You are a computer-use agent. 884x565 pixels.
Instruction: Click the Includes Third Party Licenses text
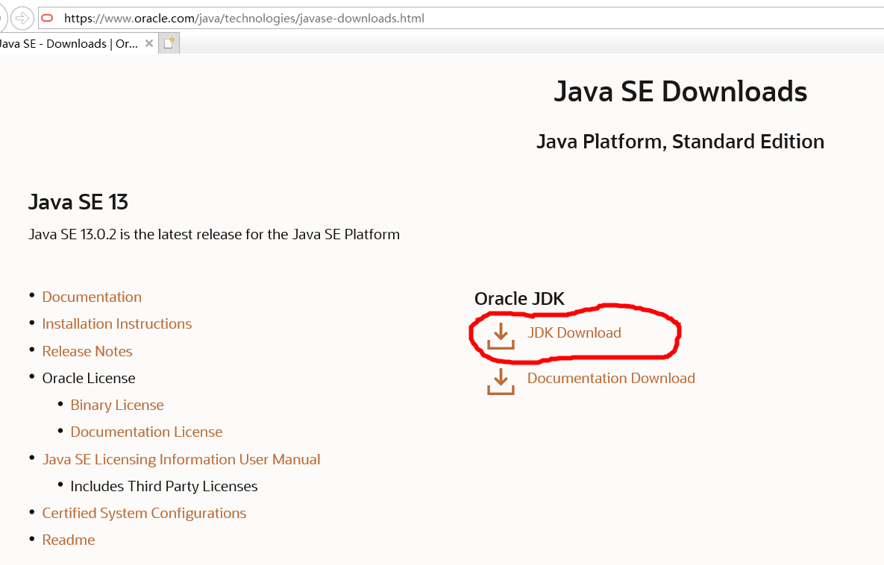[163, 486]
